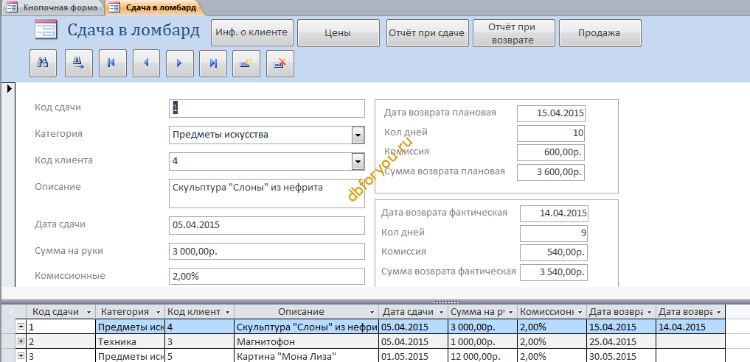The height and width of the screenshot is (362, 750).
Task: Click the record selector arrow on the form's left edge
Action: click(x=9, y=88)
